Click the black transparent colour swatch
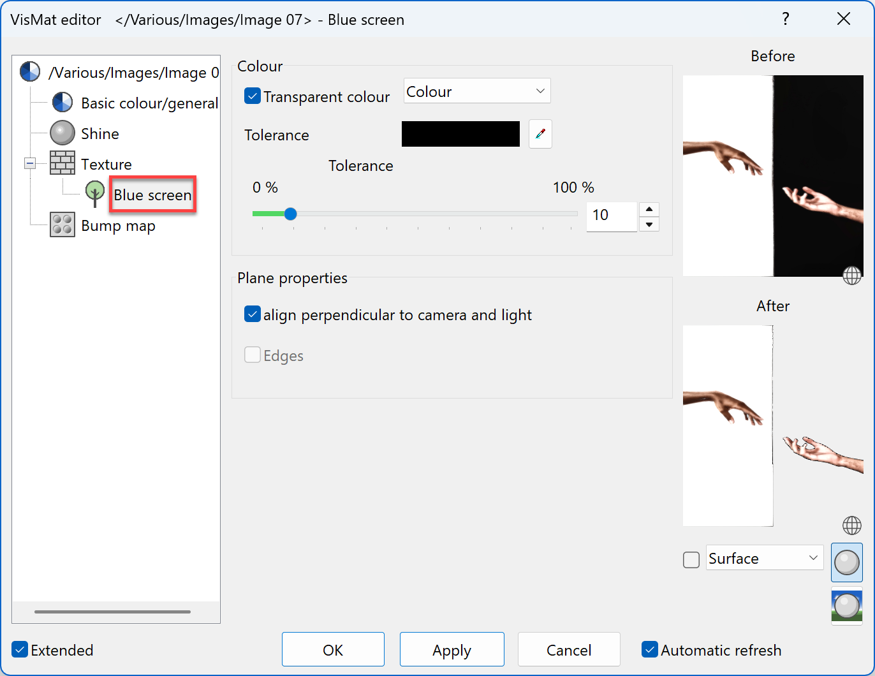The image size is (875, 676). coord(460,134)
